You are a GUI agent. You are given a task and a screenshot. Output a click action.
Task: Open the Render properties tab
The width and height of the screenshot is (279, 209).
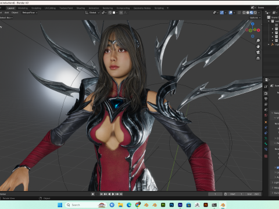(x=266, y=93)
